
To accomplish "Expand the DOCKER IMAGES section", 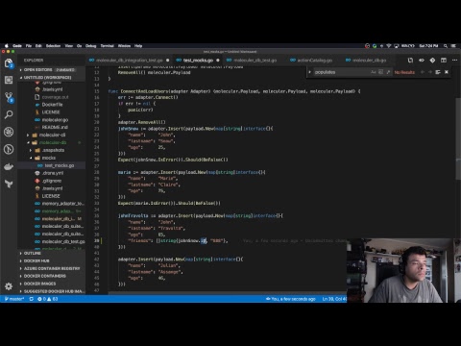I will (51, 284).
